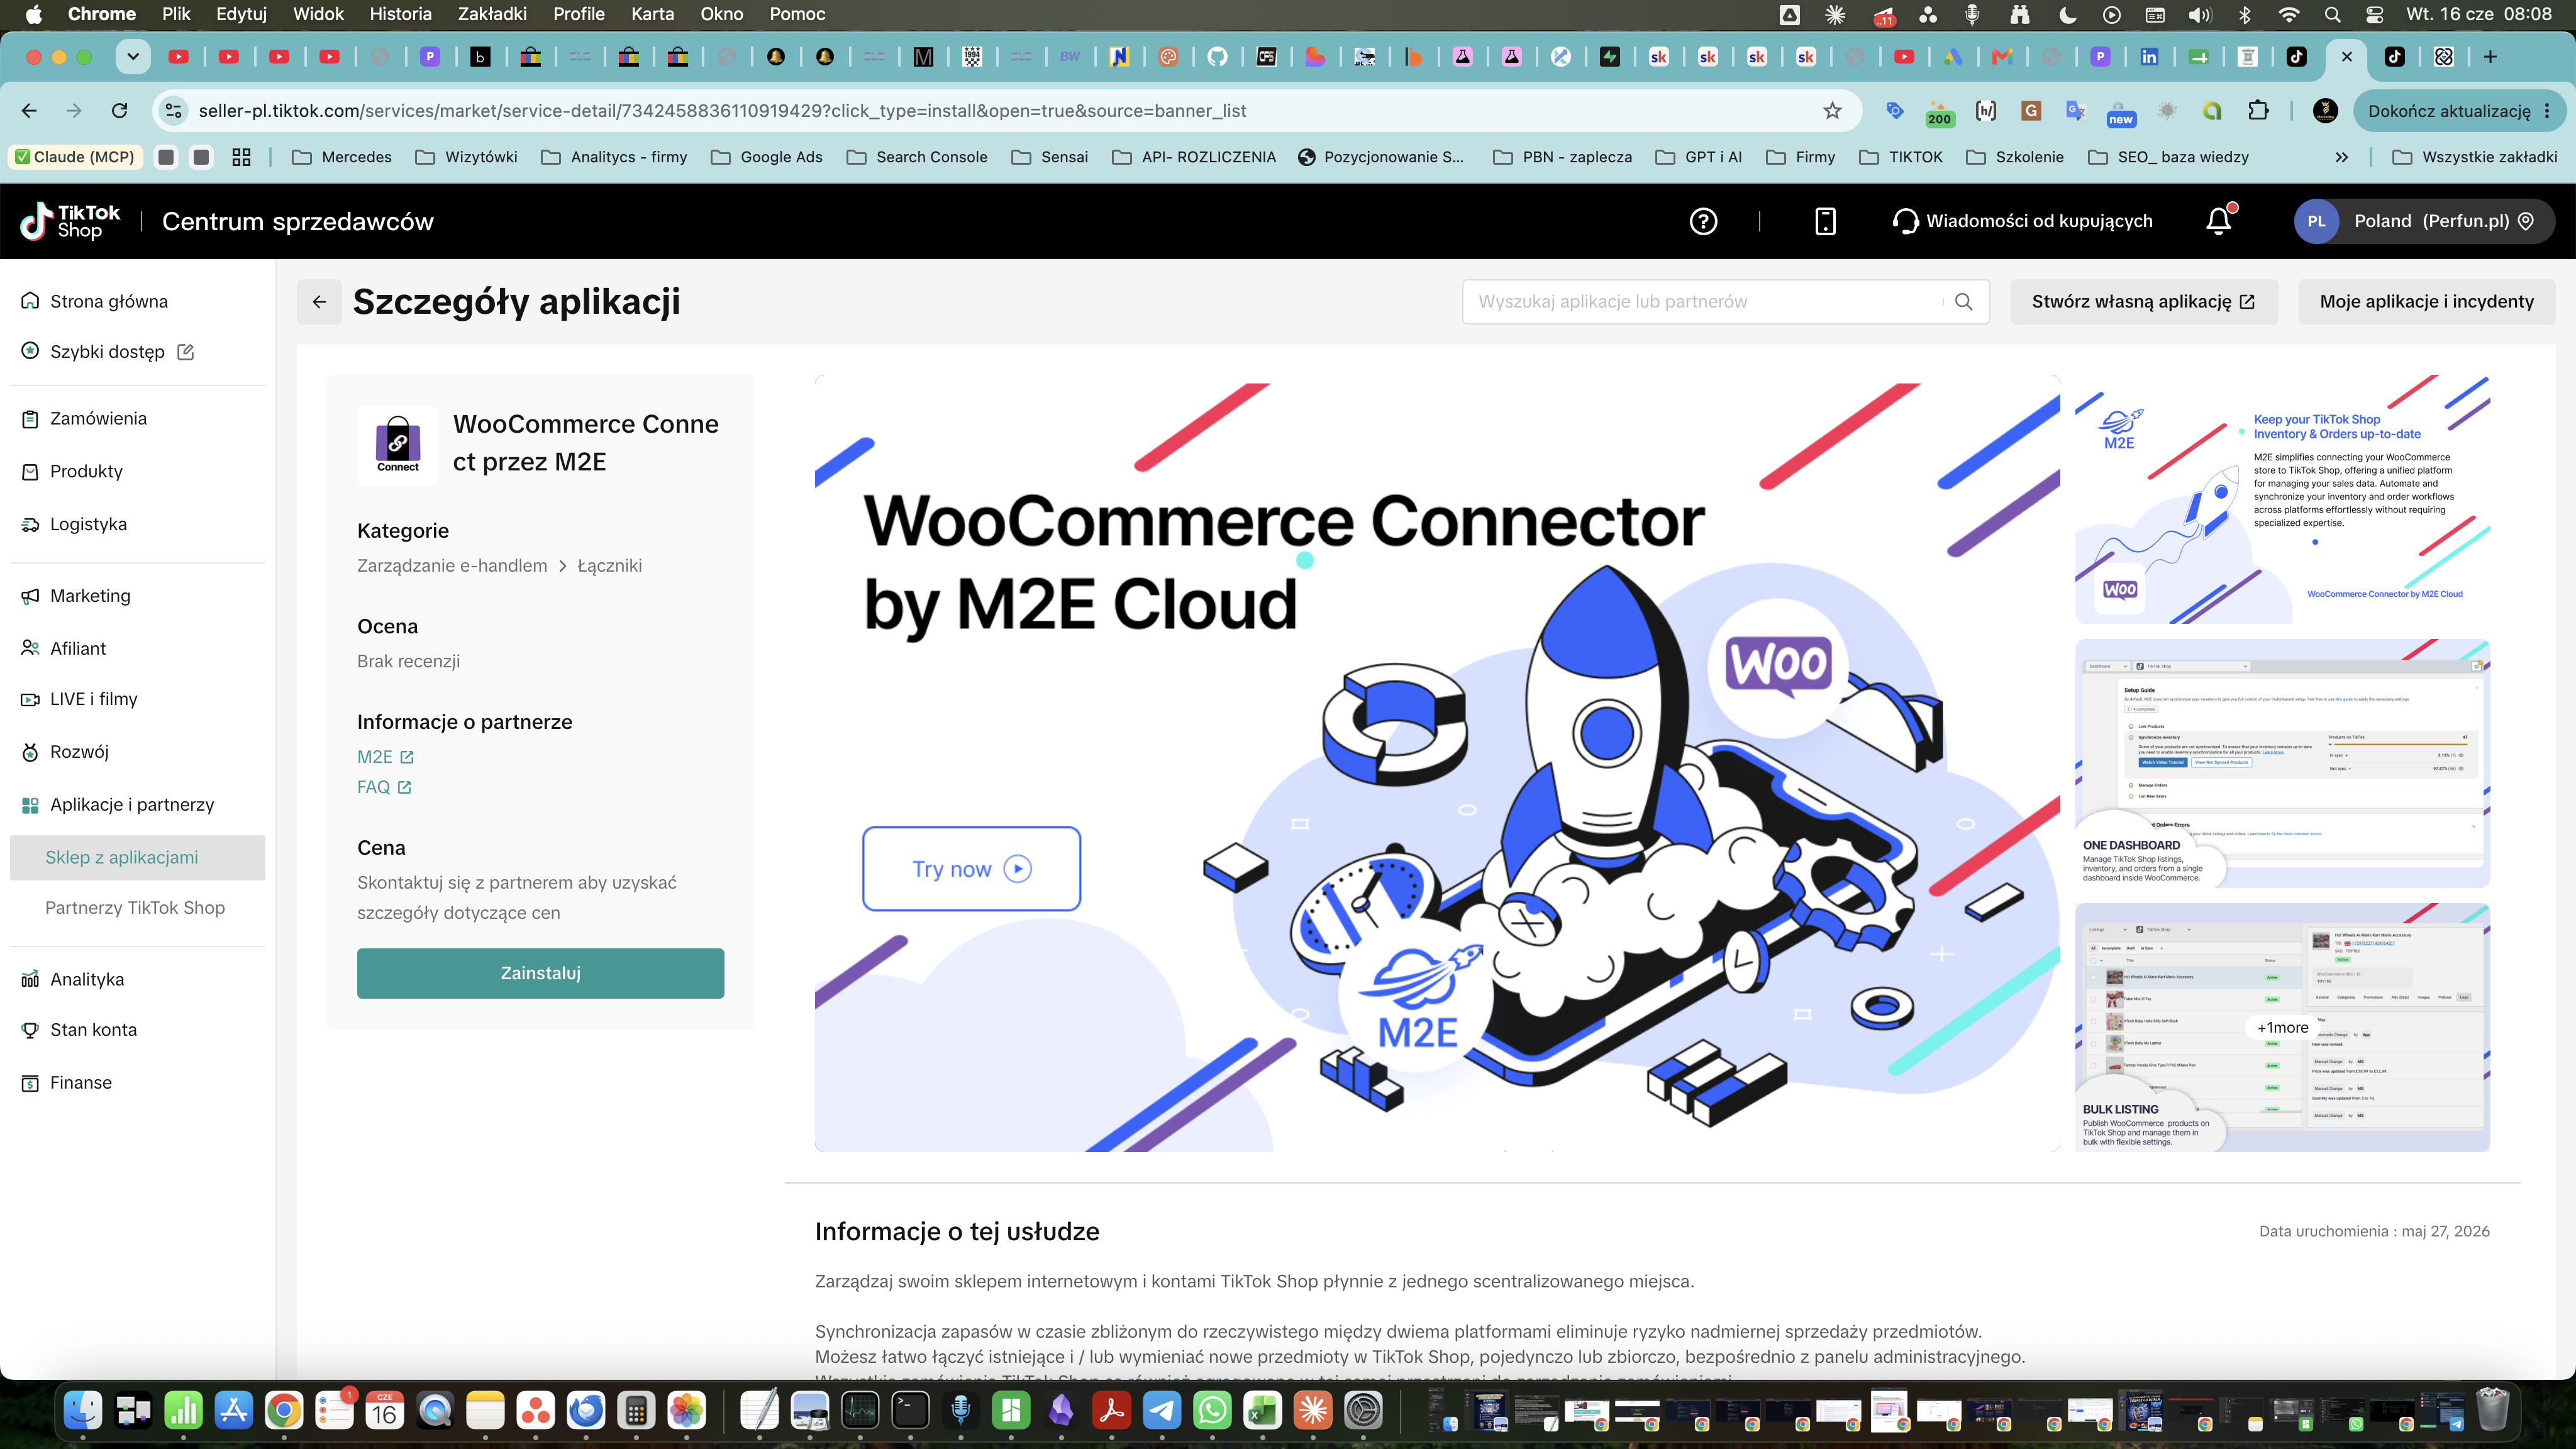
Task: Bookmark the page with the star icon
Action: click(1832, 111)
